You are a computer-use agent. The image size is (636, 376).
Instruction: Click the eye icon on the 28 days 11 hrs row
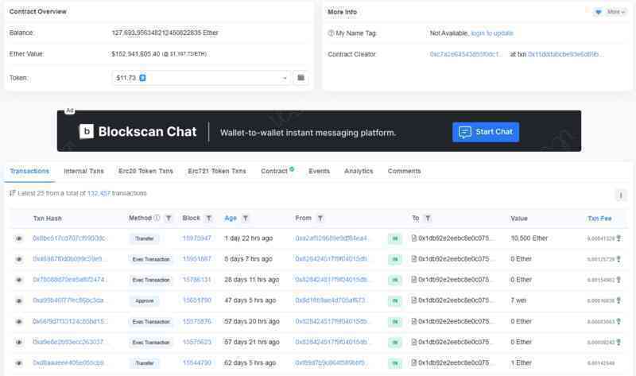coord(18,280)
